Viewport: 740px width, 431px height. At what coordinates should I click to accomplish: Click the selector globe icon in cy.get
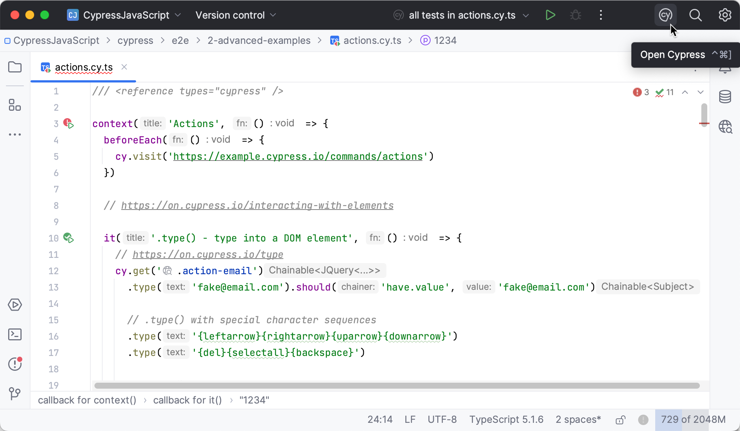point(168,271)
